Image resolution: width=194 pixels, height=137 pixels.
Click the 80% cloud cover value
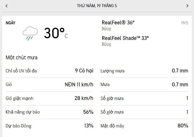click(183, 126)
